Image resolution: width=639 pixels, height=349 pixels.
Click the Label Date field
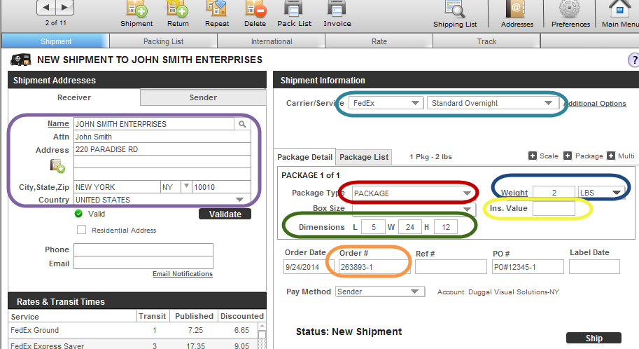[594, 266]
